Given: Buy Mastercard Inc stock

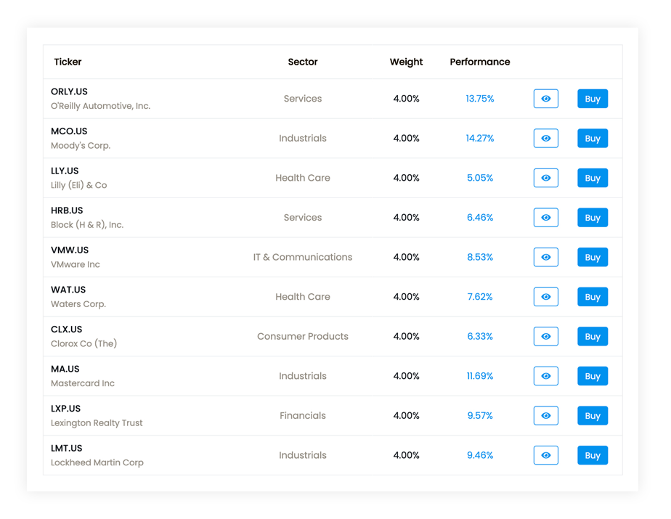Looking at the screenshot, I should click(593, 376).
